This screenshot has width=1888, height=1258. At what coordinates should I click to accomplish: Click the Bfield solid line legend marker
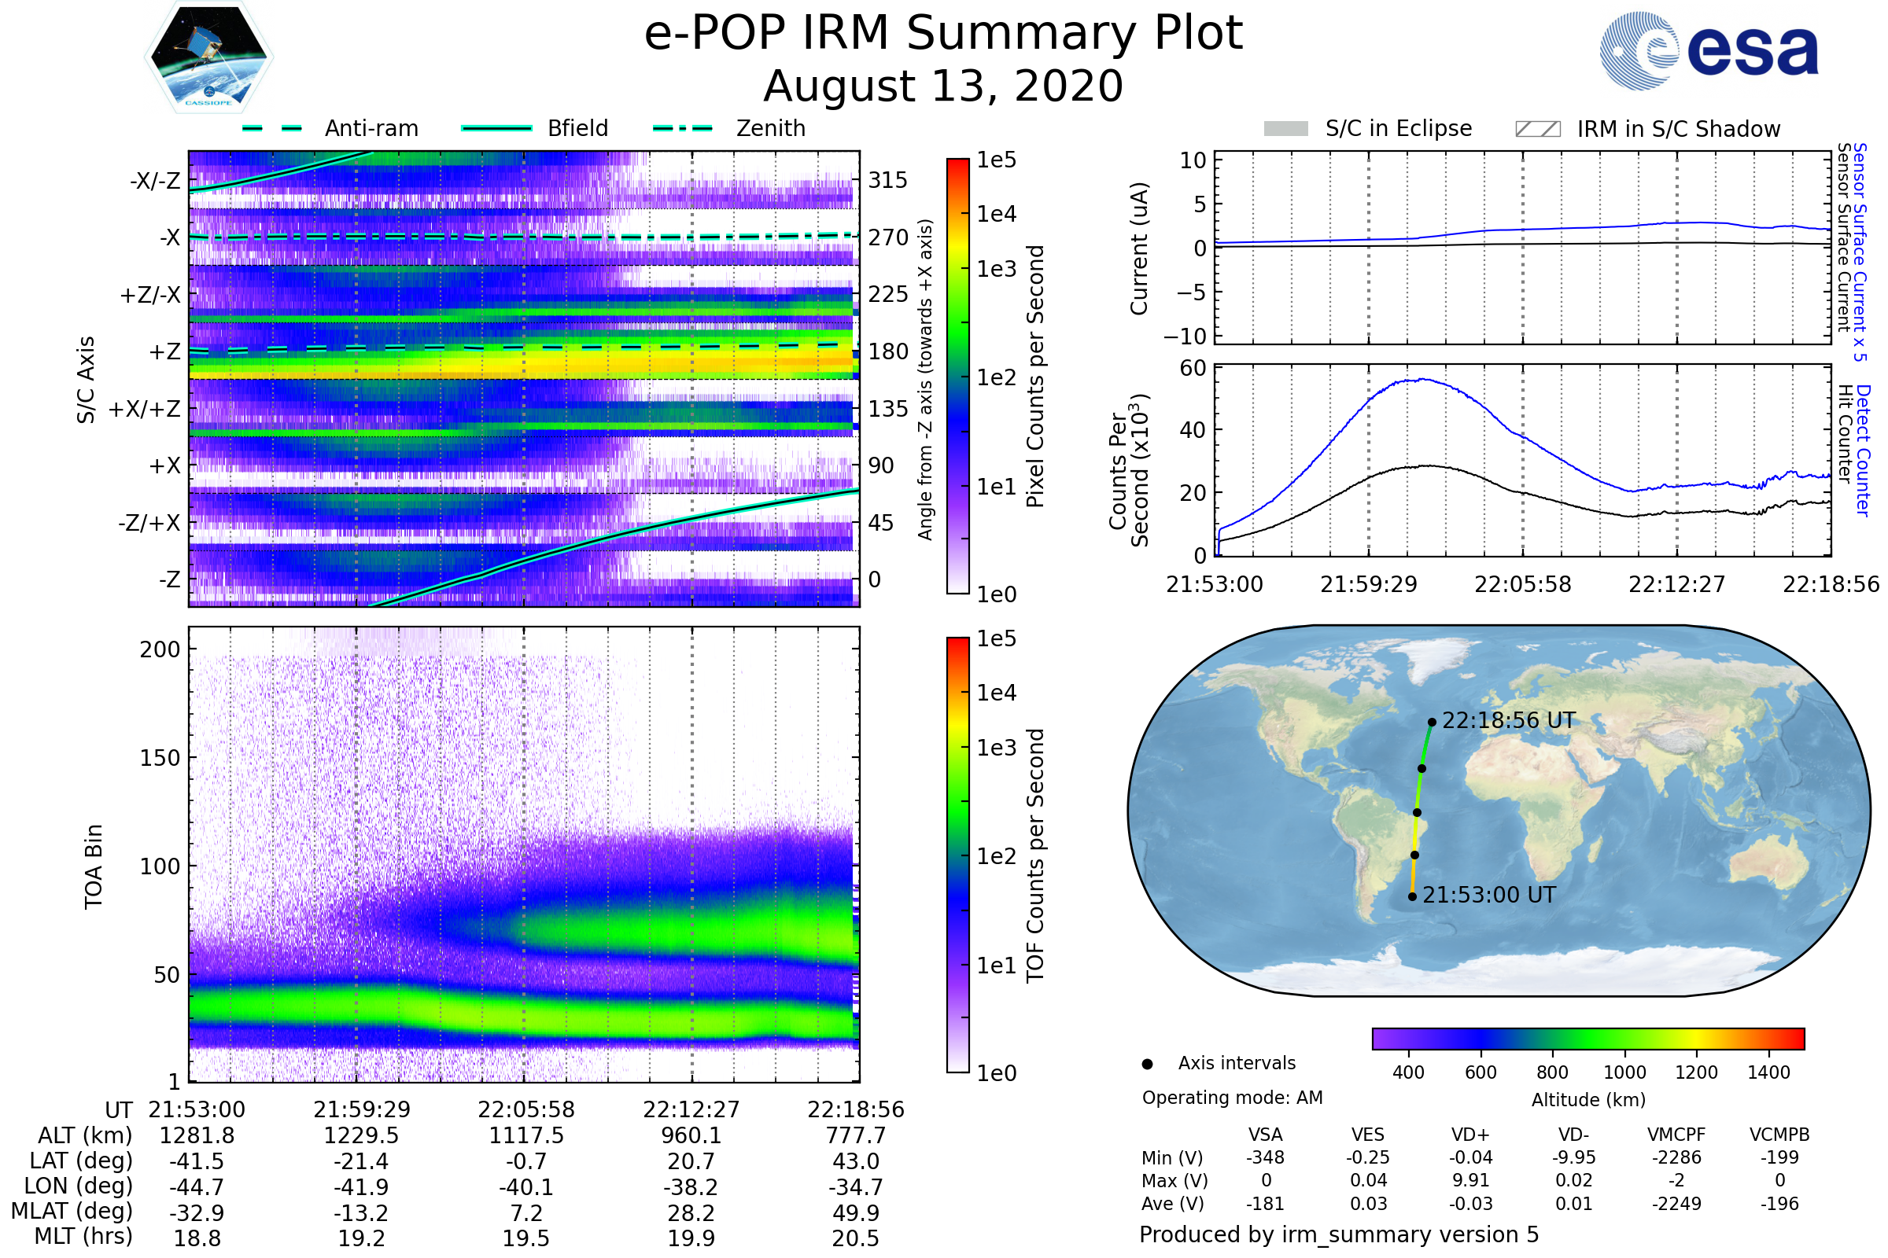pyautogui.click(x=496, y=128)
